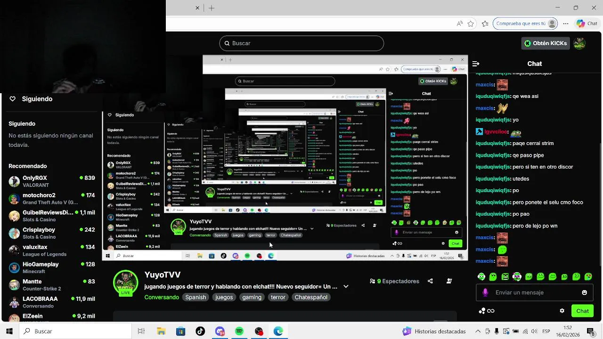The width and height of the screenshot is (603, 339).
Task: Open ElZeein recommended channel
Action: click(x=52, y=317)
